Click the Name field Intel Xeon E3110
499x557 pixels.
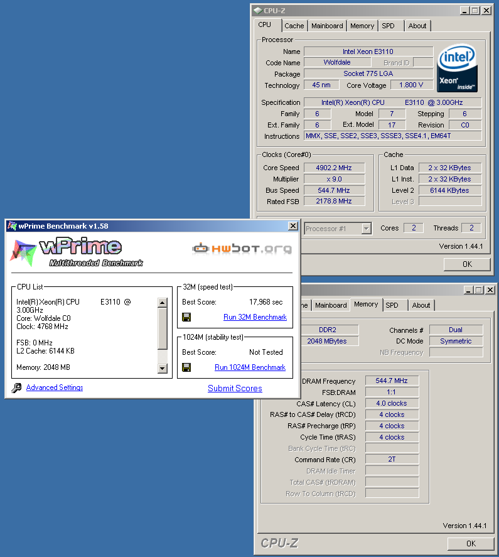(x=368, y=51)
